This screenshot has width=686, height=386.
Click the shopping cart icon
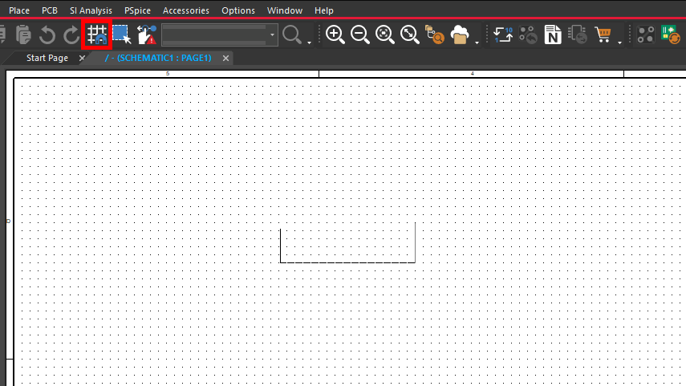pos(603,35)
